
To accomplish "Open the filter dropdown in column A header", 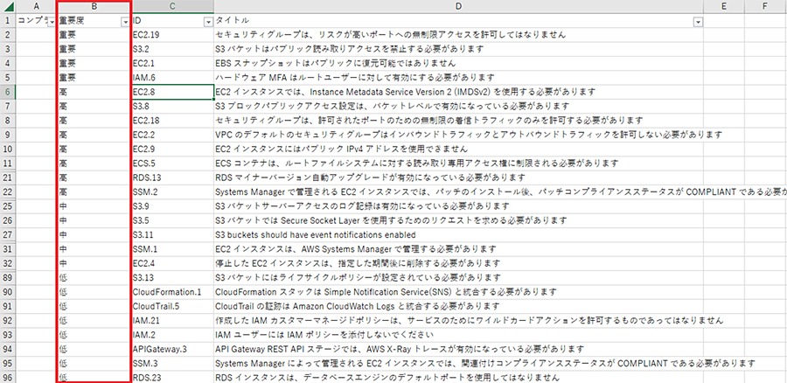I will click(50, 22).
